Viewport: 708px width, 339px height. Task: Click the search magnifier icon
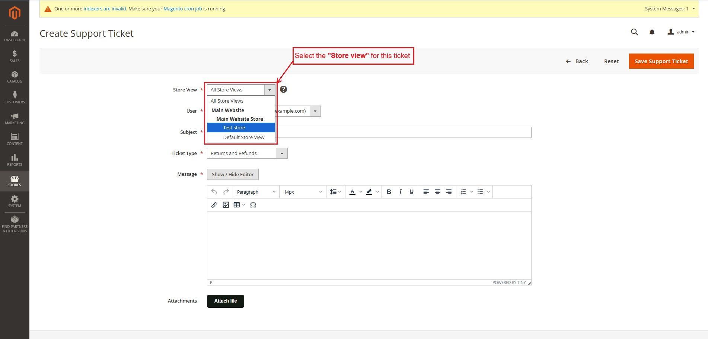635,32
